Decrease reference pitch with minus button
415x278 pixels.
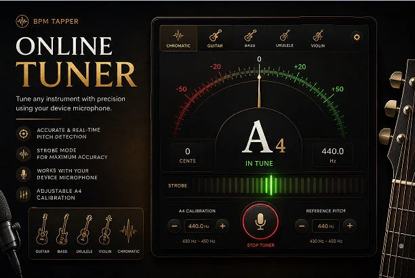302,226
